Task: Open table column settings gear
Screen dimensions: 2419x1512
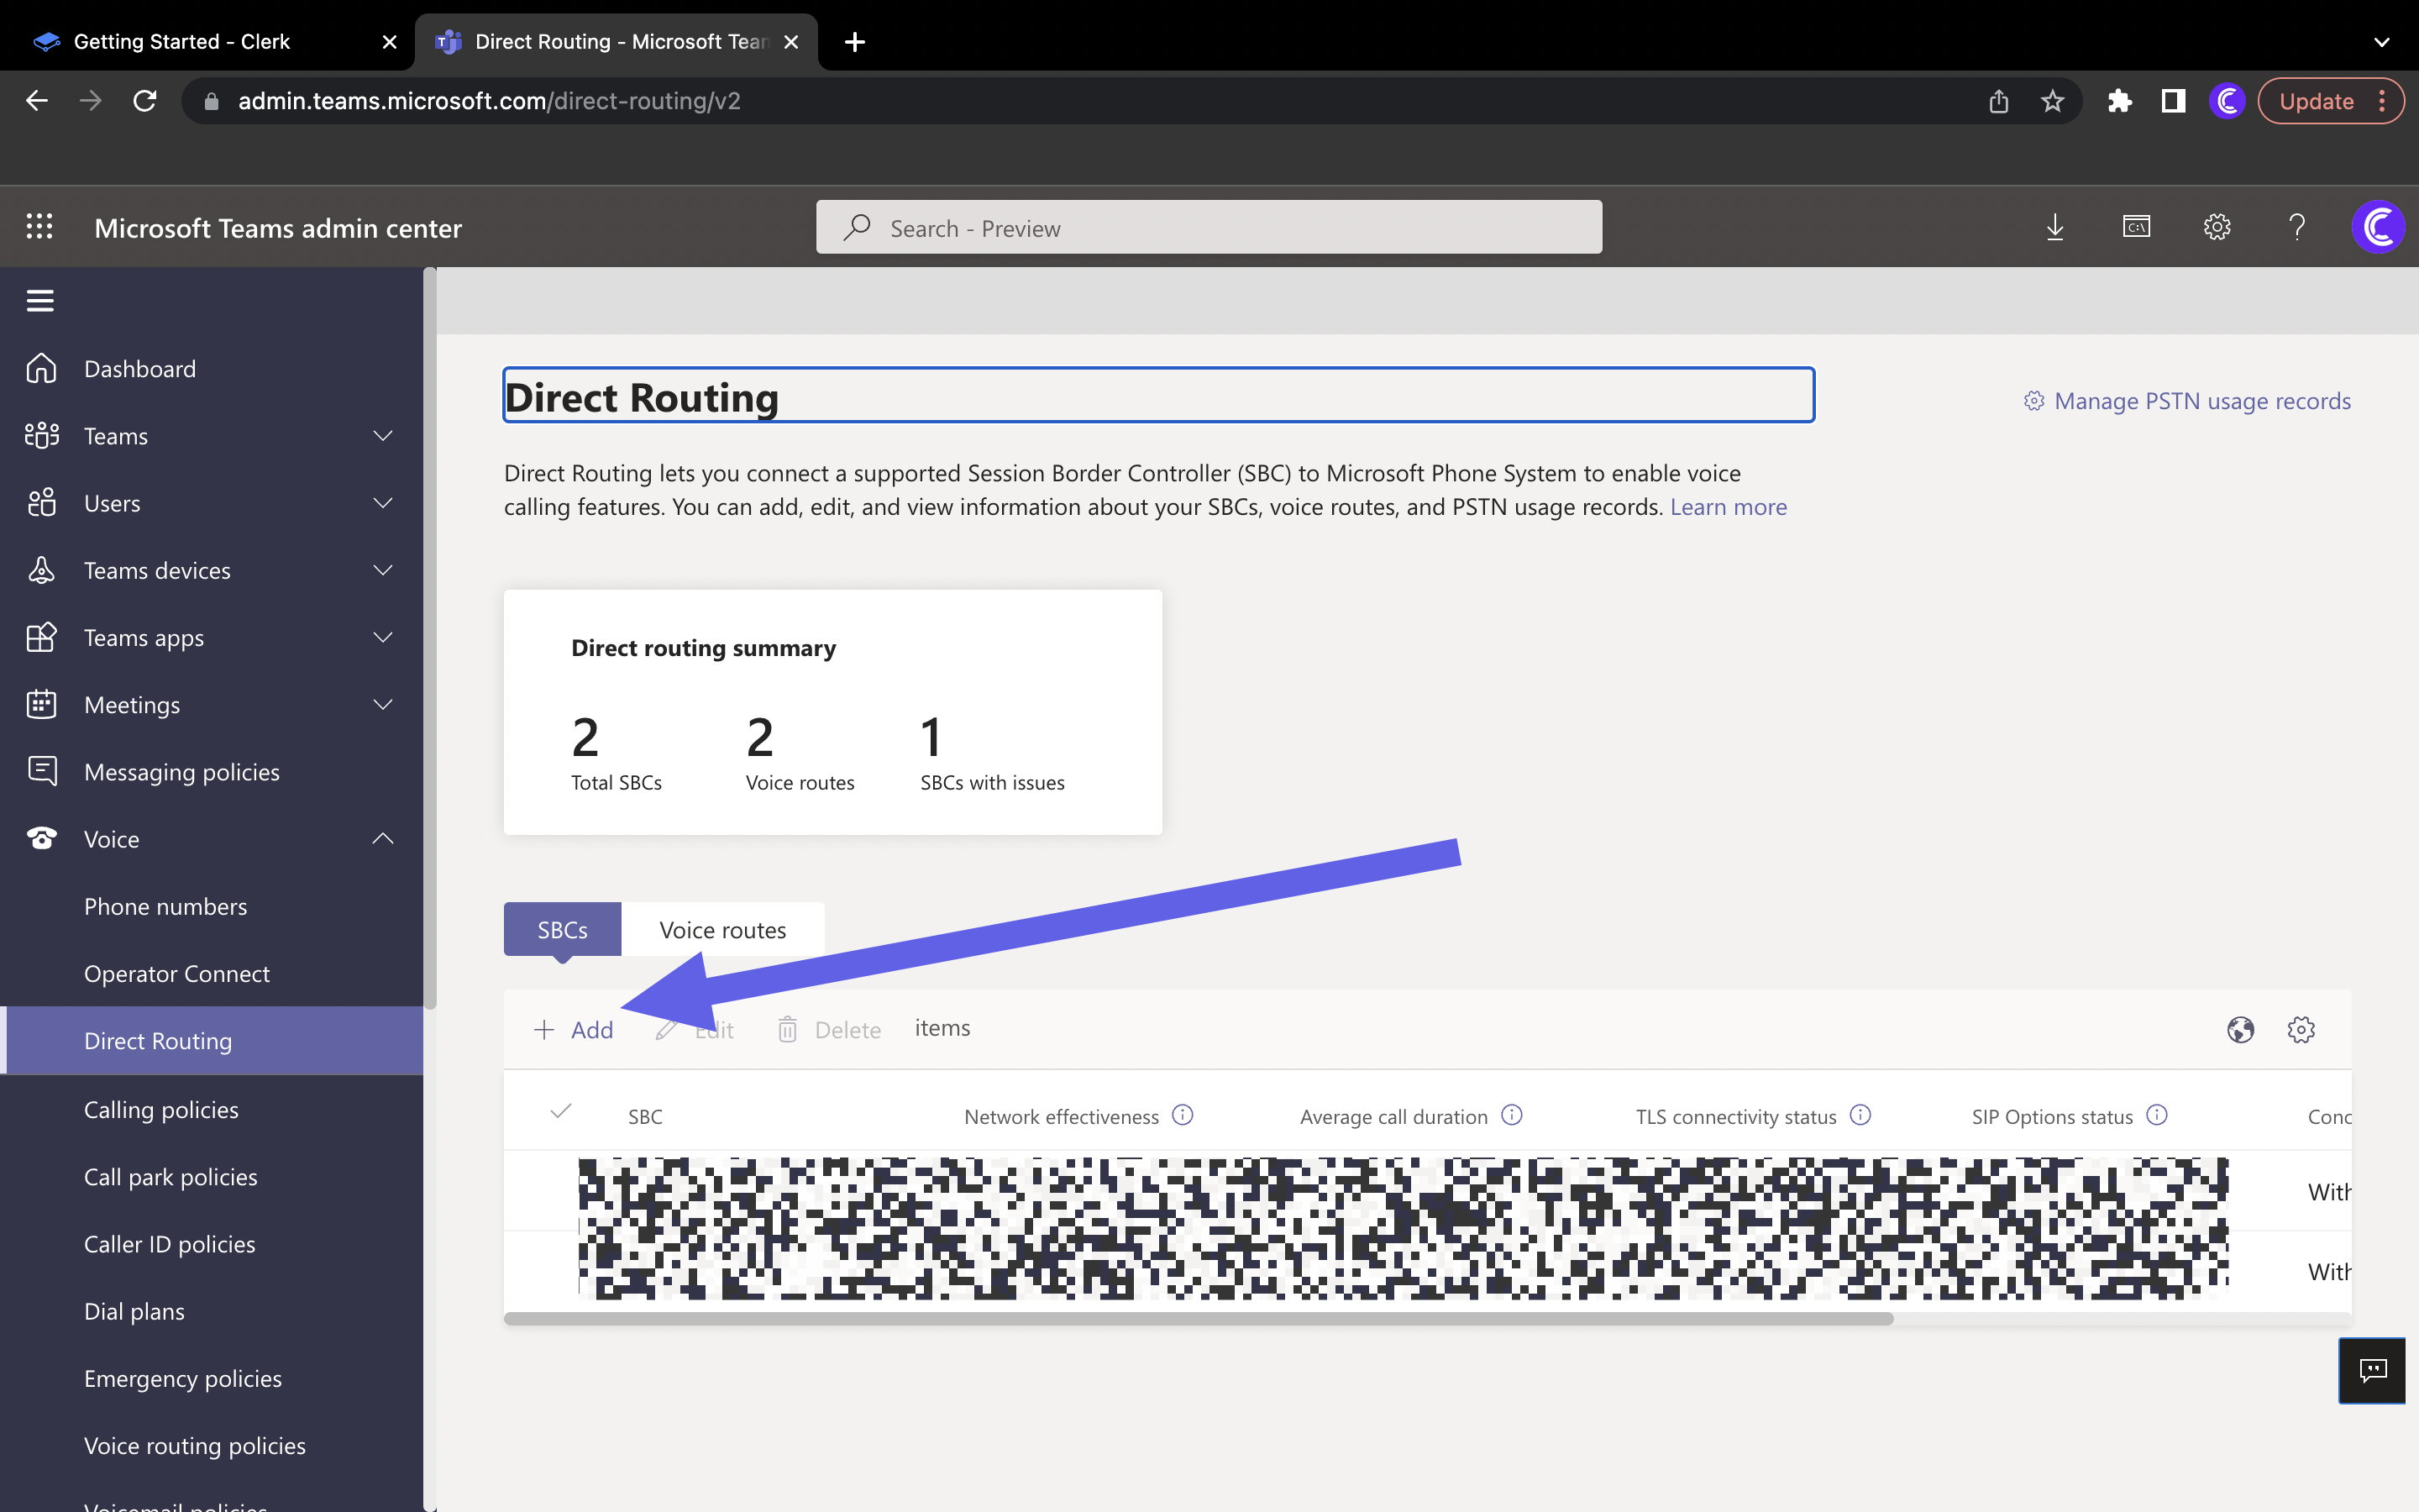Action: (2301, 1029)
